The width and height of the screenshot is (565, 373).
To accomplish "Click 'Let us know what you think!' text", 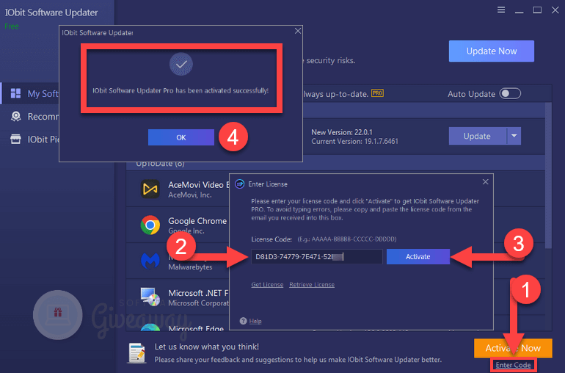I will point(206,347).
